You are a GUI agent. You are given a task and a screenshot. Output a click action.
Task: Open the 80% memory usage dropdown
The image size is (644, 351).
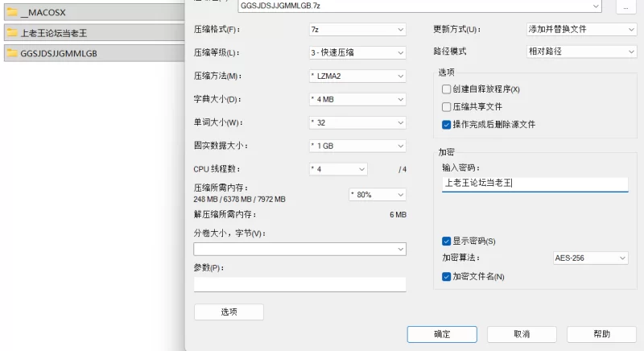pyautogui.click(x=378, y=195)
